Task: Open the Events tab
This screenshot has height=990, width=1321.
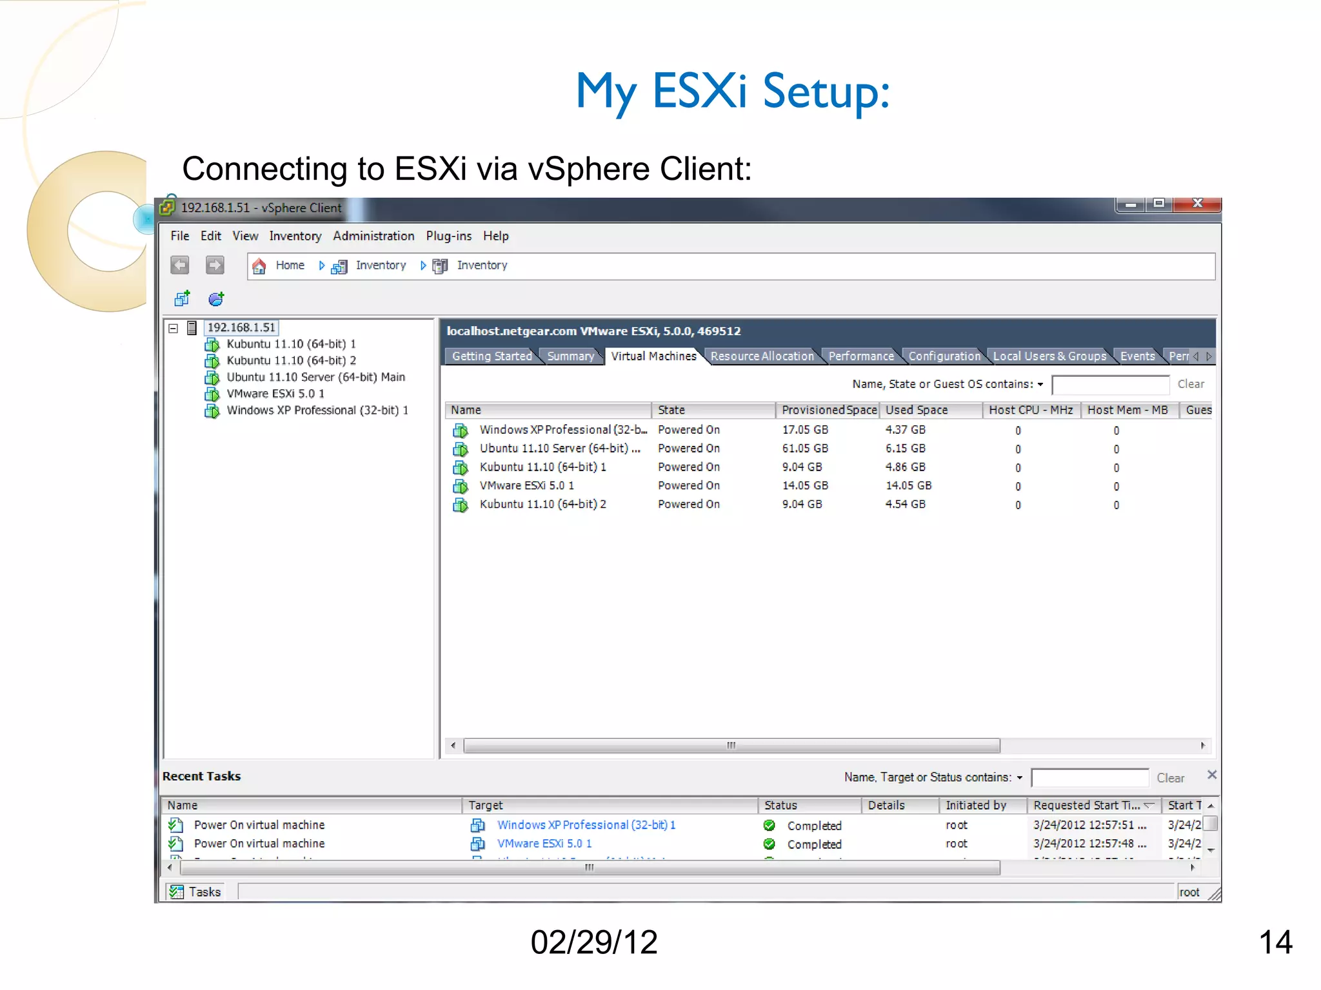Action: click(1137, 356)
